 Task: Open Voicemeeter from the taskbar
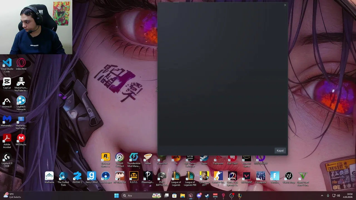(215, 196)
